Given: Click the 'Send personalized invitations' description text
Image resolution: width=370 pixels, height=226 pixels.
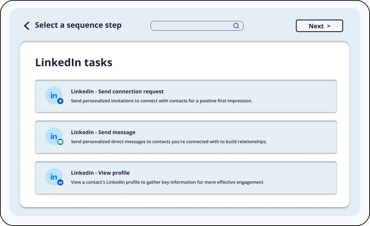Looking at the screenshot, I should coord(161,101).
